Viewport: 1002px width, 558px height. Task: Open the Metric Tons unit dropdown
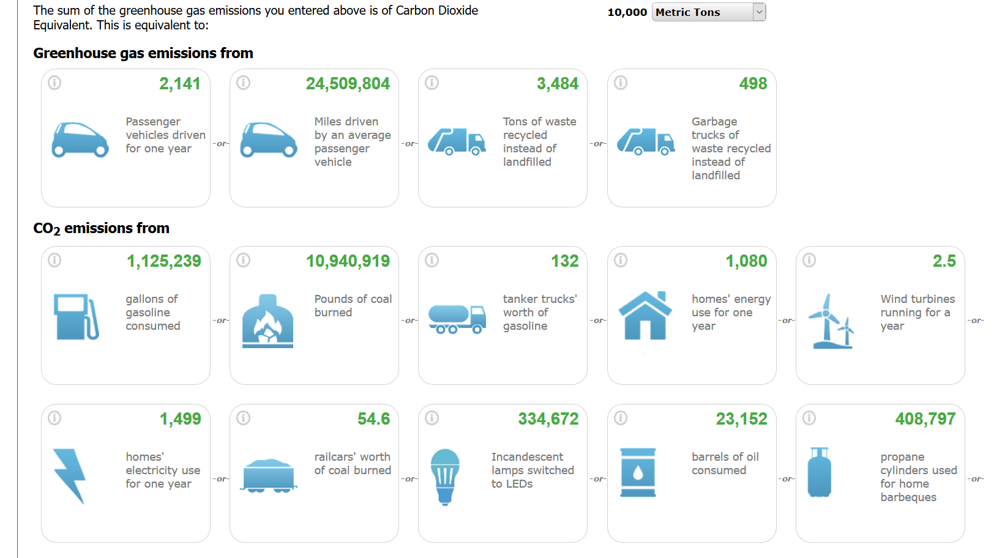[x=709, y=12]
